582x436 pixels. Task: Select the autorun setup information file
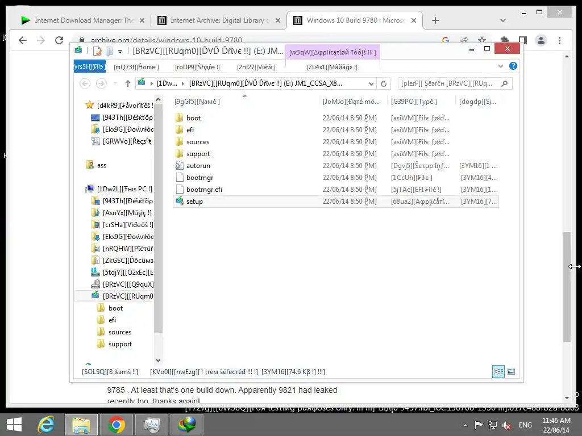pos(198,166)
